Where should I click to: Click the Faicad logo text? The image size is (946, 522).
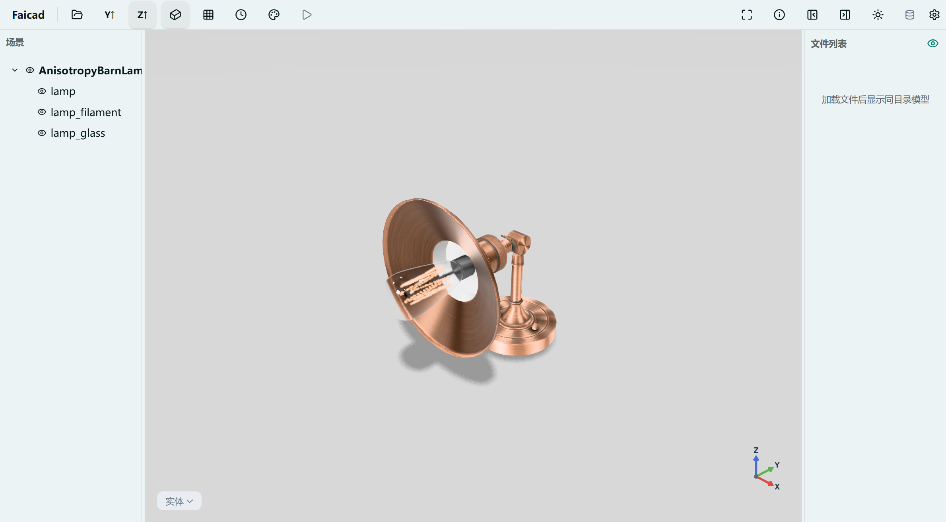pos(28,15)
